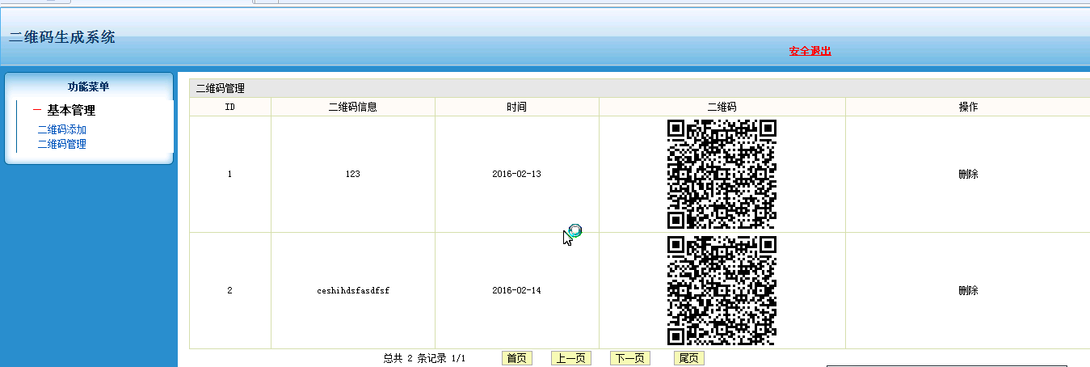Image resolution: width=1090 pixels, height=367 pixels.
Task: Click the 下一页 next page button
Action: pyautogui.click(x=630, y=358)
